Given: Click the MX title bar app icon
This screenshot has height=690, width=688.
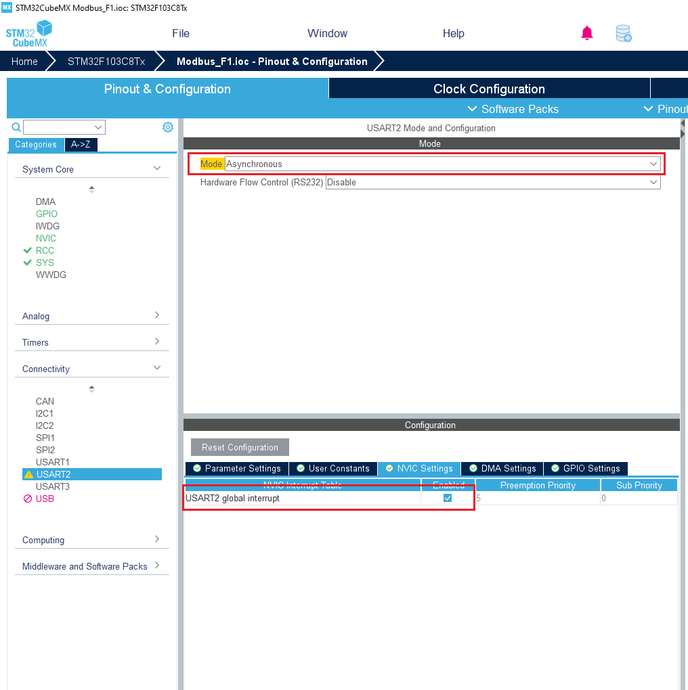Looking at the screenshot, I should 7,7.
